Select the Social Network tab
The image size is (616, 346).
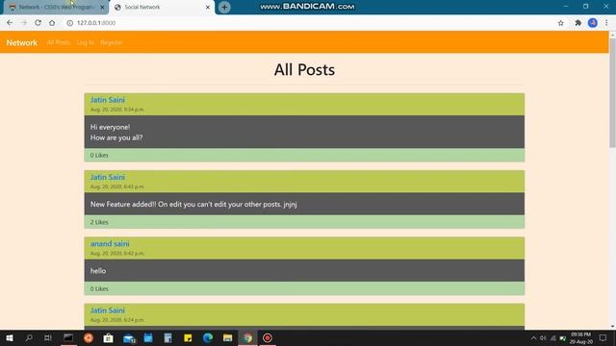coord(162,7)
